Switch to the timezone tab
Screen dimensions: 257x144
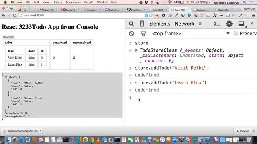point(92,10)
